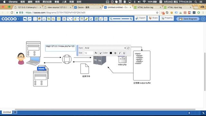Click the Save Diagram button

(188, 19)
